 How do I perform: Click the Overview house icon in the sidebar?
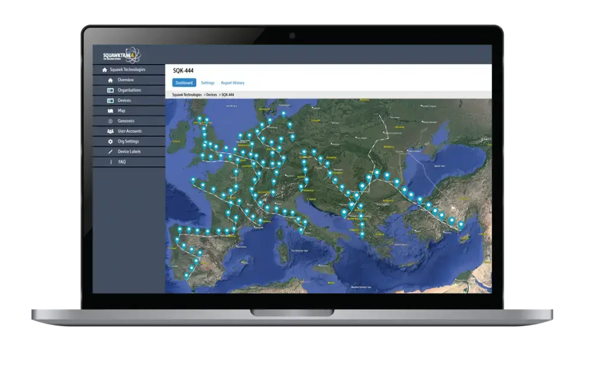tap(110, 80)
